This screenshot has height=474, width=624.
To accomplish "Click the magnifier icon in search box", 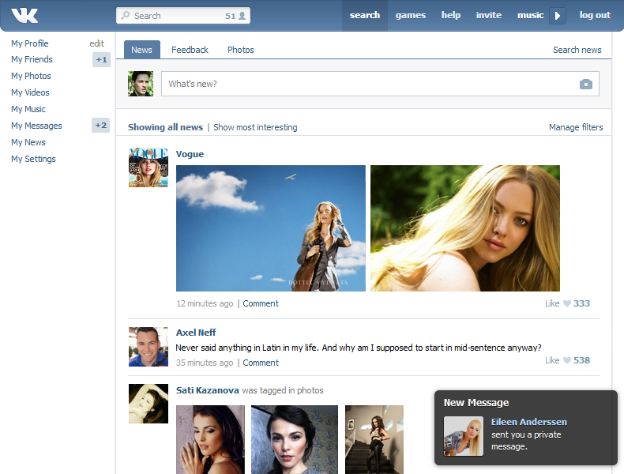I will tap(126, 16).
